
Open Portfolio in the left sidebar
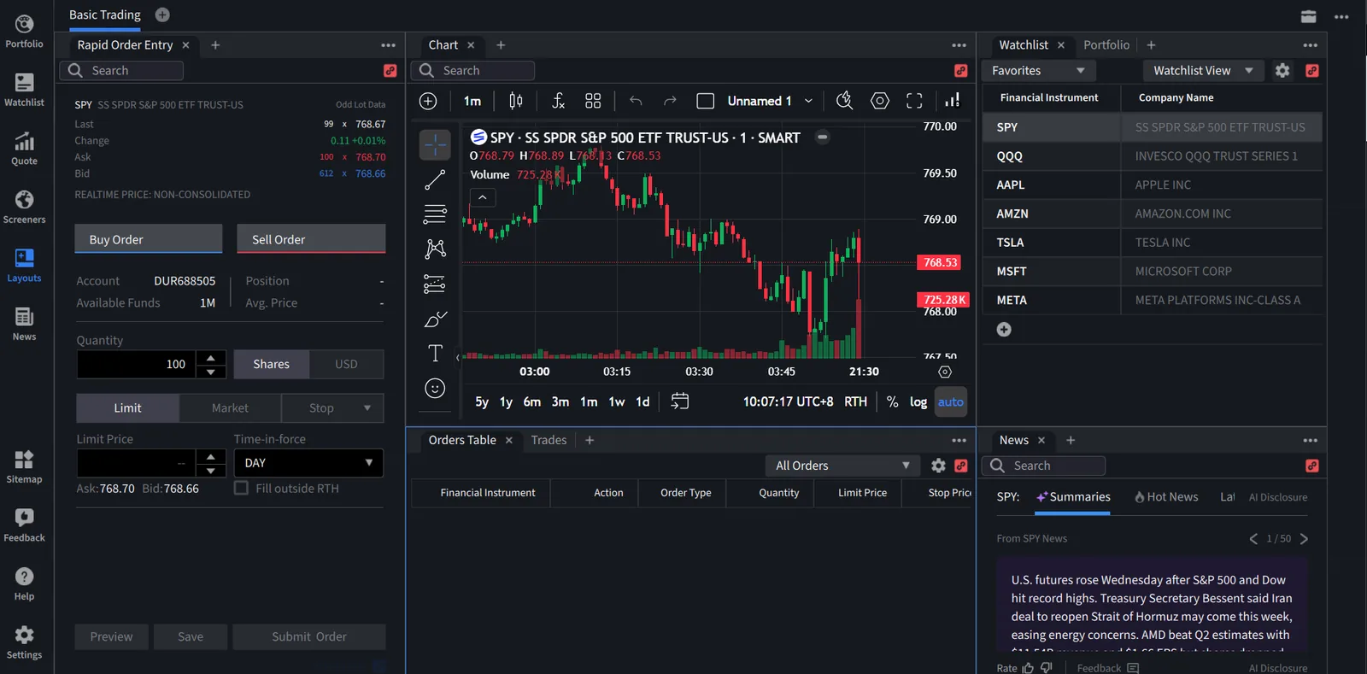click(24, 32)
